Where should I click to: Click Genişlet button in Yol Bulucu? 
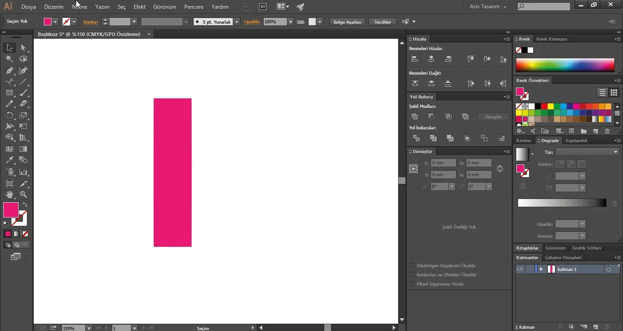coord(493,117)
